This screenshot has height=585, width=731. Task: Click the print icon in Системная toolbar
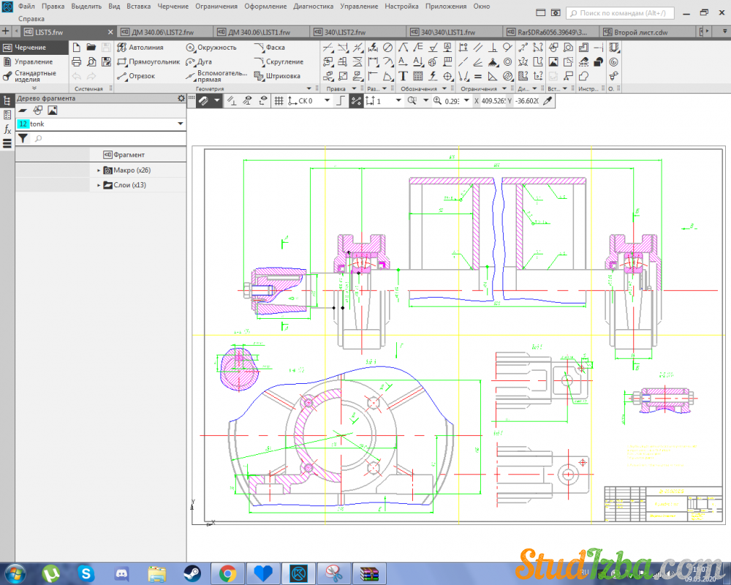coord(76,61)
